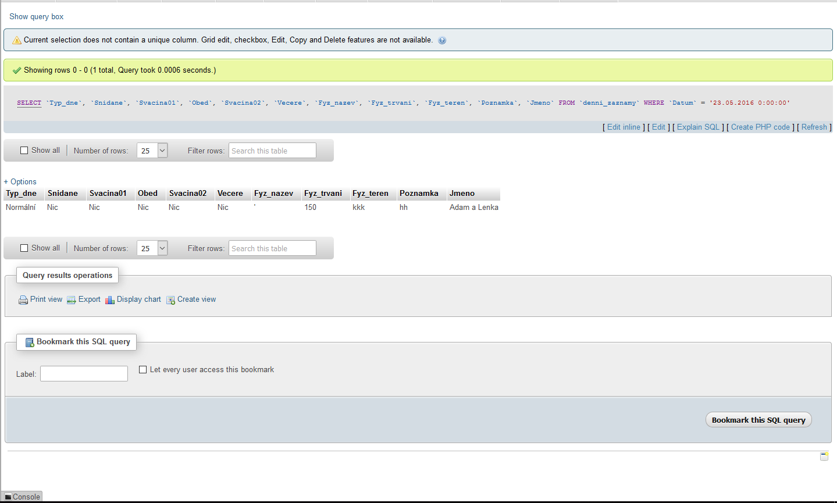
Task: Sort by the Fyz_trvani column header
Action: 323,194
